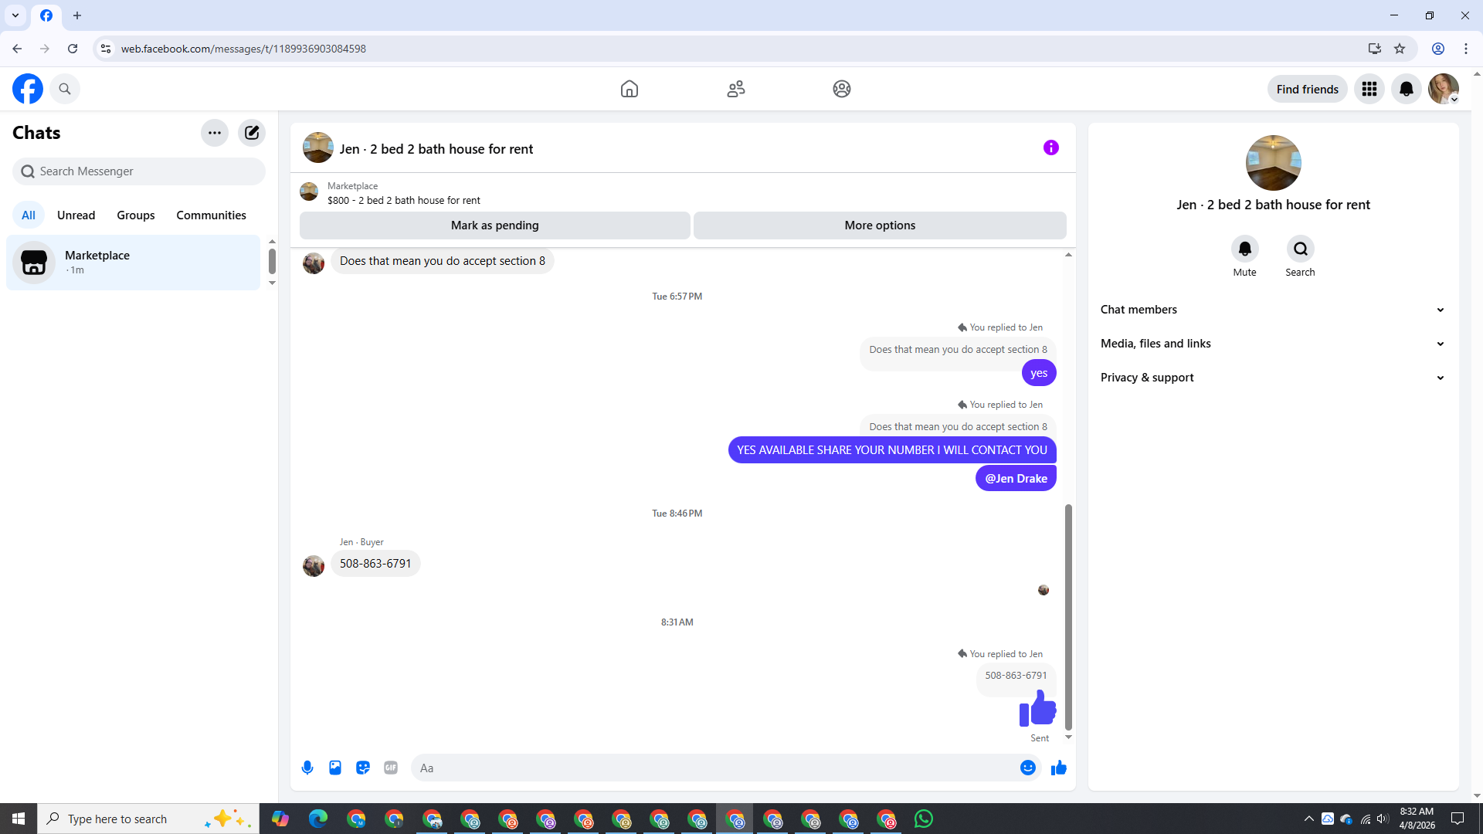Open the GIF picker

[x=391, y=768]
